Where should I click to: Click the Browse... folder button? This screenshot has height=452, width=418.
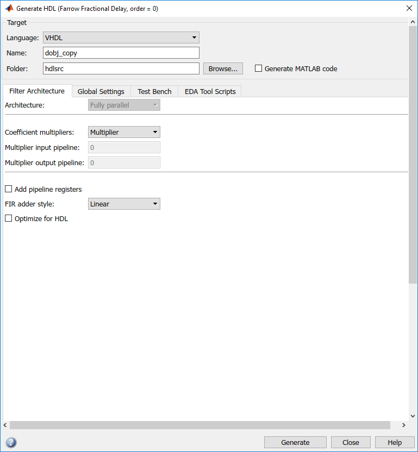click(x=223, y=68)
